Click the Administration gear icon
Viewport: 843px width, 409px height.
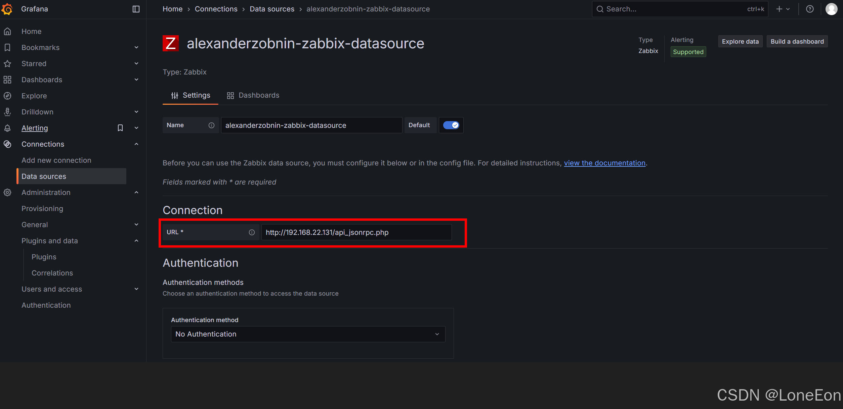tap(7, 192)
